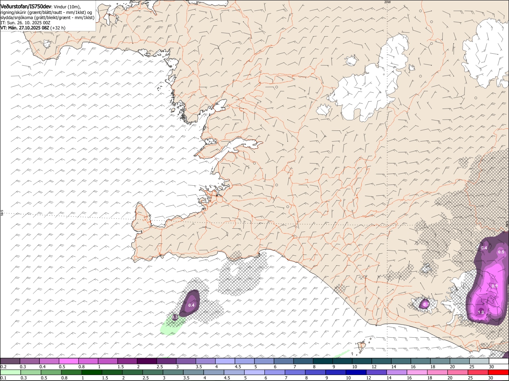The height and width of the screenshot is (381, 509).
Task: Click the 0.9 value in the pink area
Action: (495, 286)
